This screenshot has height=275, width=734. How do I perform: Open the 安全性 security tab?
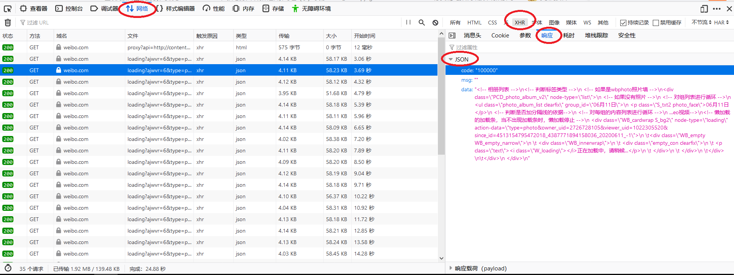(x=627, y=36)
